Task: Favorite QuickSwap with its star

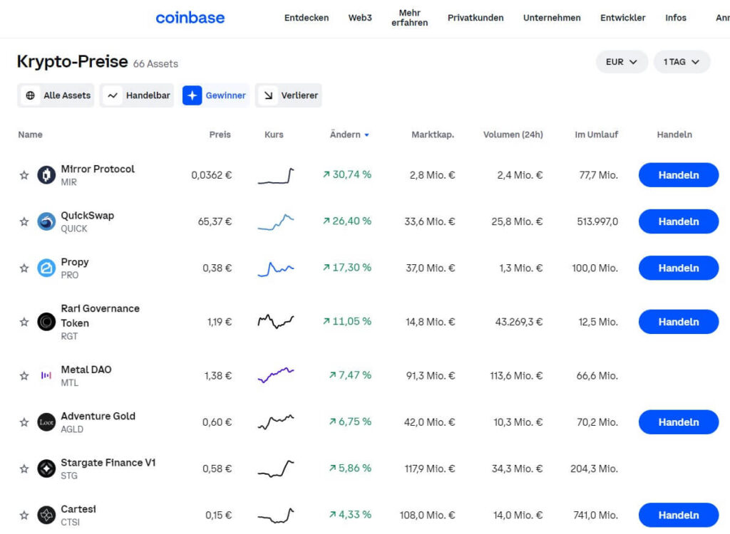Action: pyautogui.click(x=24, y=222)
